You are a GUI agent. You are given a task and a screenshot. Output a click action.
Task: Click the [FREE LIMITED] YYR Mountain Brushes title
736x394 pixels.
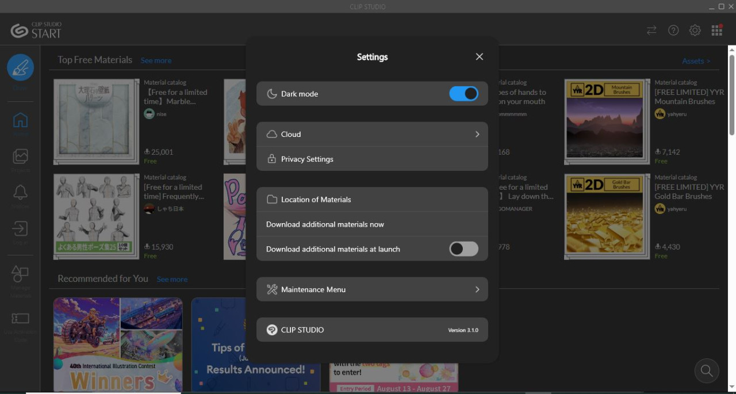click(x=689, y=97)
